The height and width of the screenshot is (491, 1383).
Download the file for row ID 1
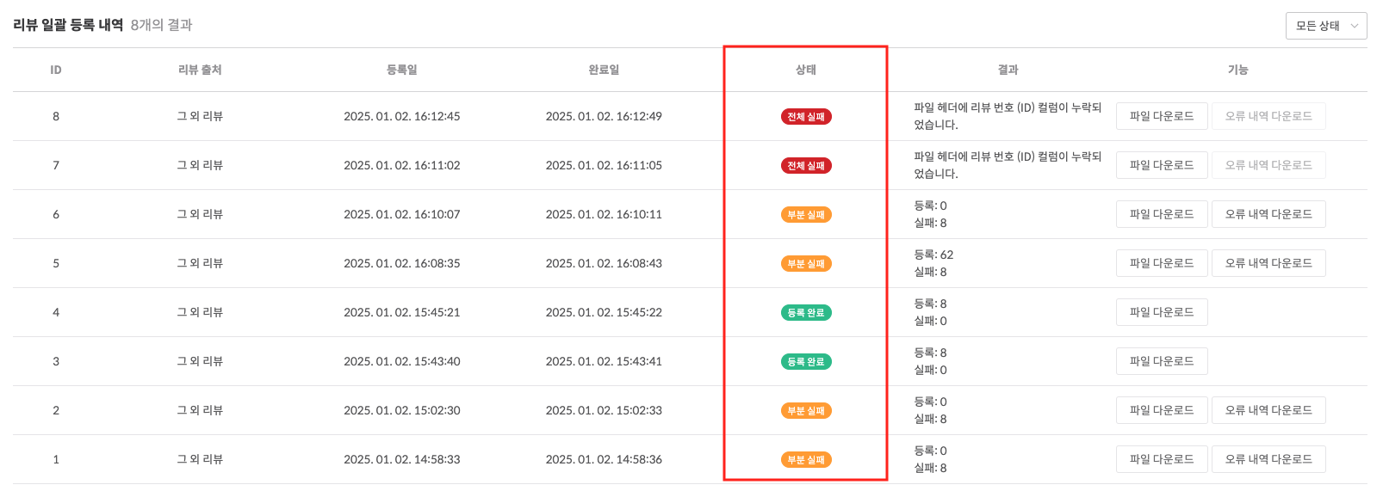pos(1161,459)
